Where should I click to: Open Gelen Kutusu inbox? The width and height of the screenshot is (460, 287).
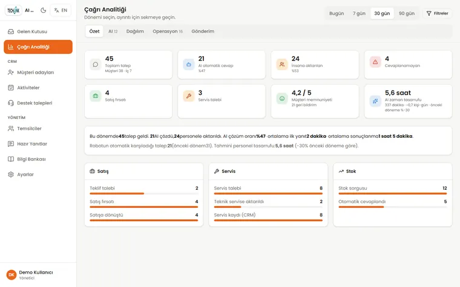[x=38, y=31]
